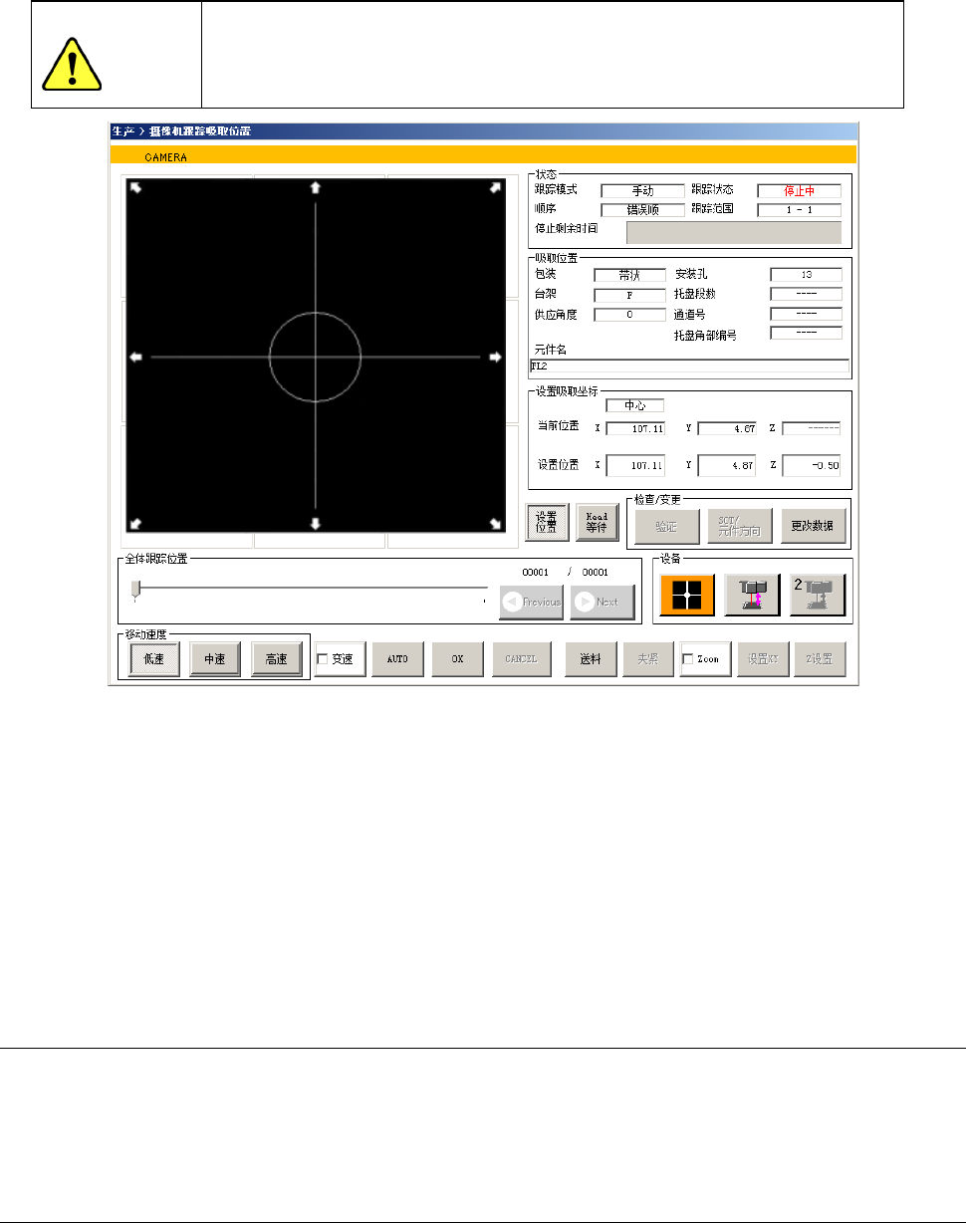Image resolution: width=966 pixels, height=1223 pixels.
Task: Select 高速 movement speed
Action: [277, 659]
